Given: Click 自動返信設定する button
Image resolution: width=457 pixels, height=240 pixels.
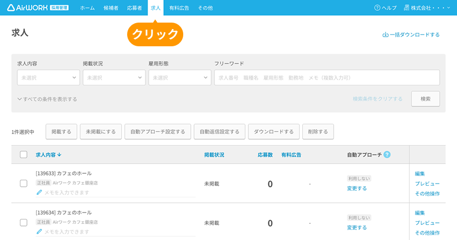Looking at the screenshot, I should point(219,131).
